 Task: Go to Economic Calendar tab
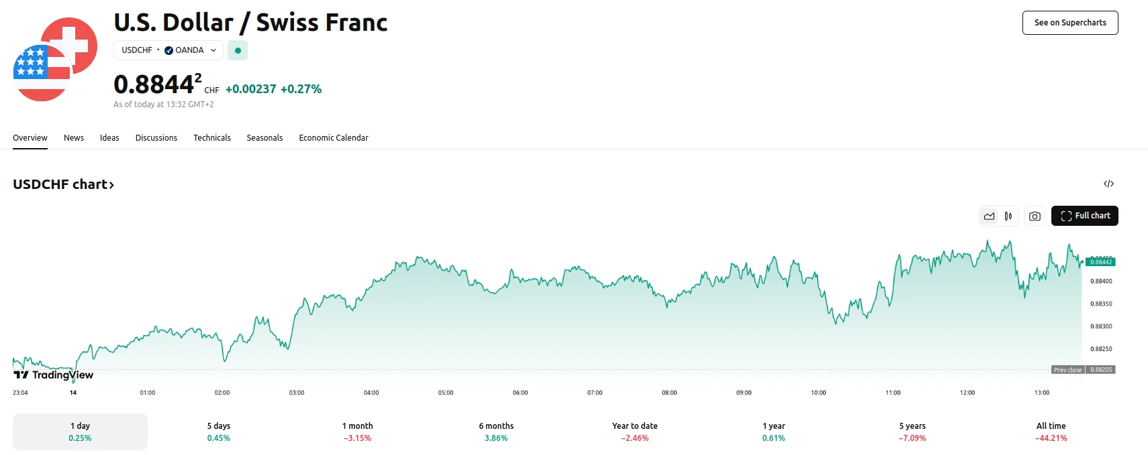coord(333,138)
